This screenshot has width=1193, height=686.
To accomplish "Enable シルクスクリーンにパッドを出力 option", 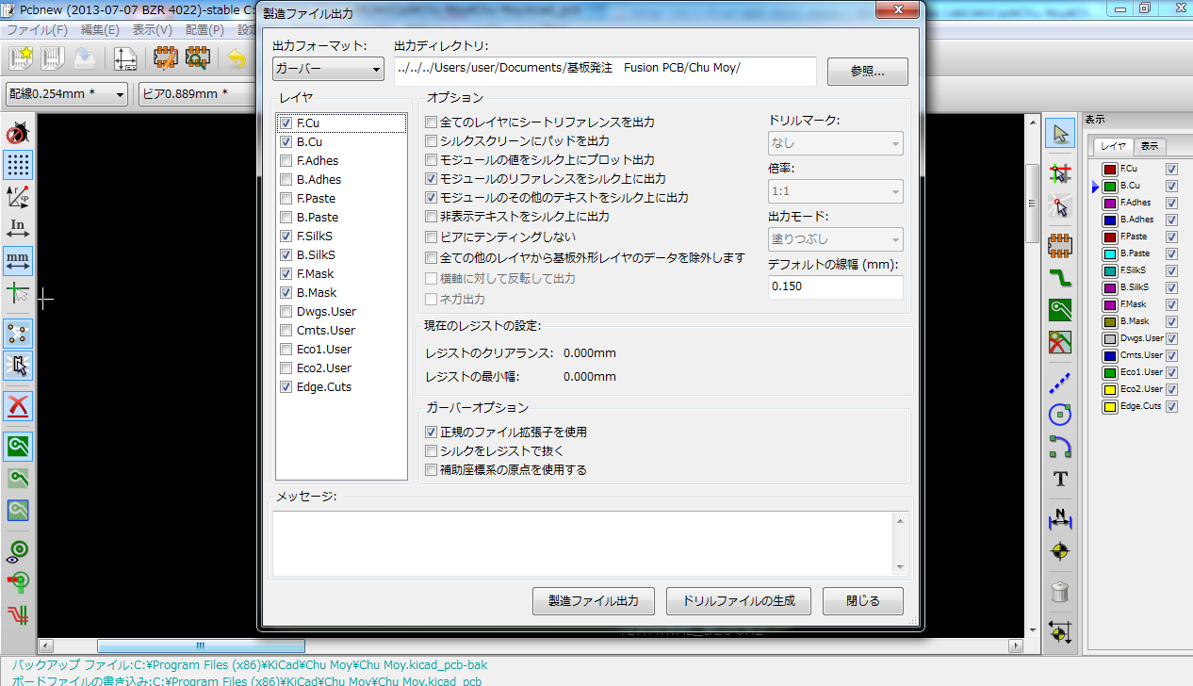I will point(432,141).
